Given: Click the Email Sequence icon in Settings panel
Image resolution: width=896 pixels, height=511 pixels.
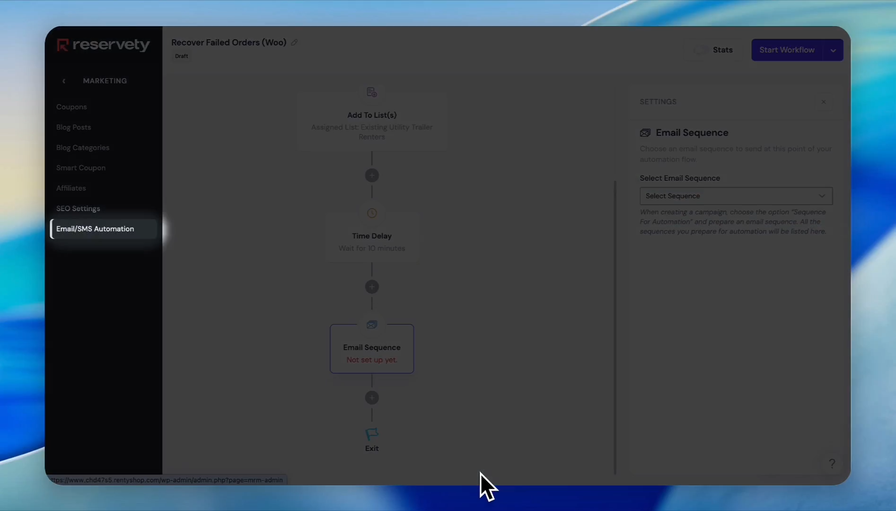Looking at the screenshot, I should coord(645,133).
